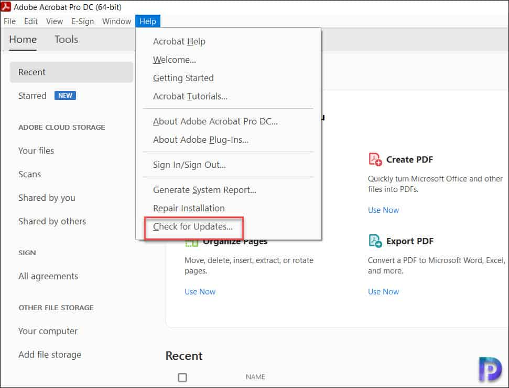Click Add file storage
This screenshot has height=388, width=509.
pyautogui.click(x=50, y=355)
